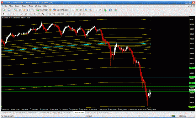Open the Periods clock dropdown
This screenshot has width=196, height=118.
click(x=111, y=10)
